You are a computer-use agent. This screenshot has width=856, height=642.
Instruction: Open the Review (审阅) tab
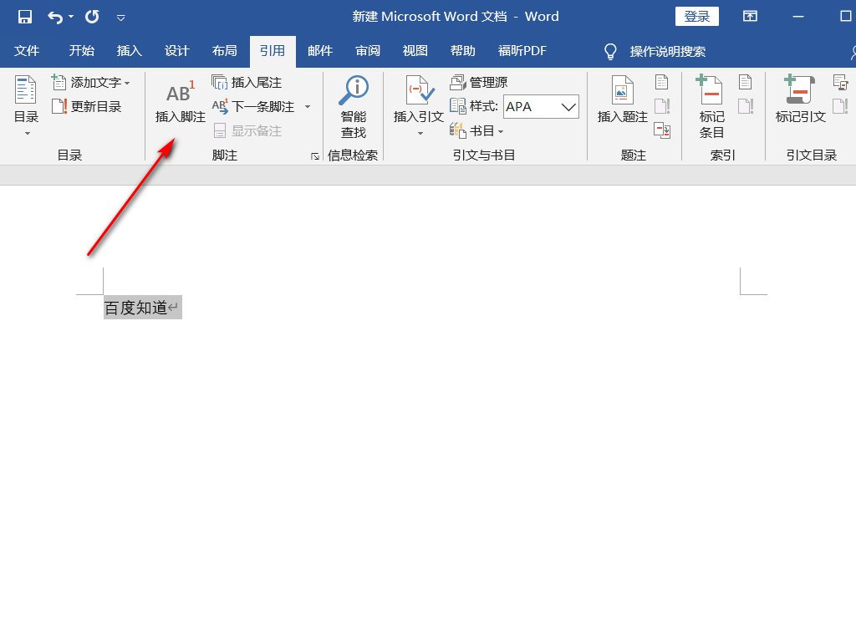[x=368, y=51]
